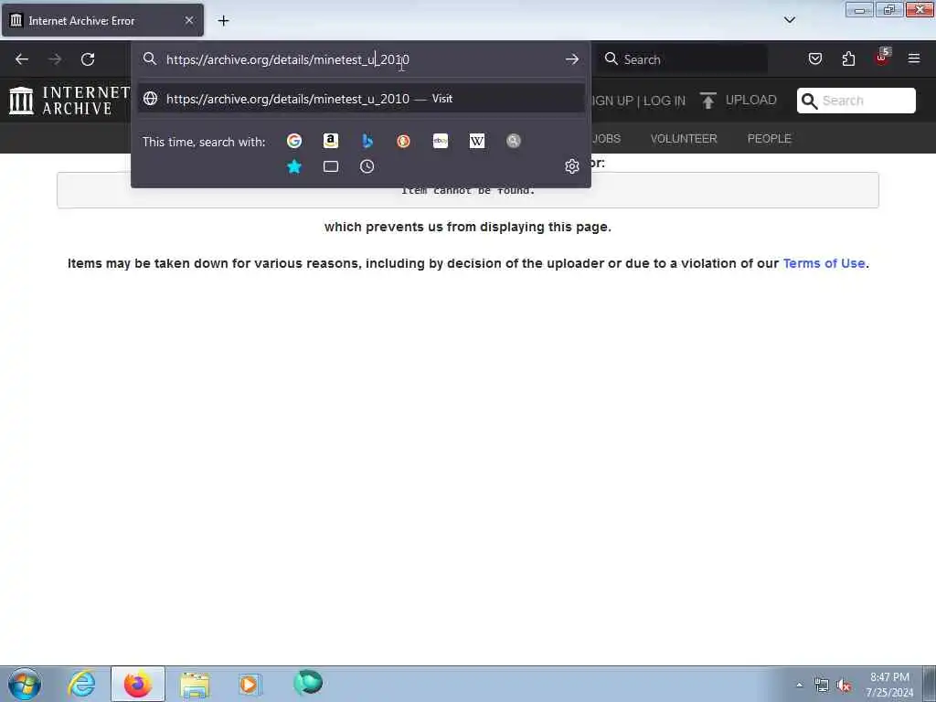Screen dimensions: 936x702
Task: Launch Internet Explorer from taskbar
Action: (81, 684)
